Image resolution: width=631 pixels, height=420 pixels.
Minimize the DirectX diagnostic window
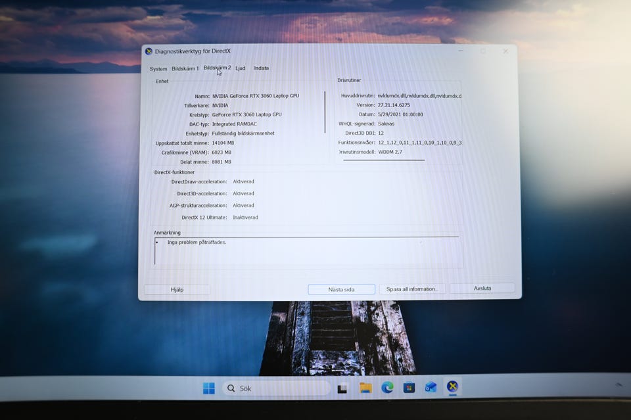click(x=461, y=51)
